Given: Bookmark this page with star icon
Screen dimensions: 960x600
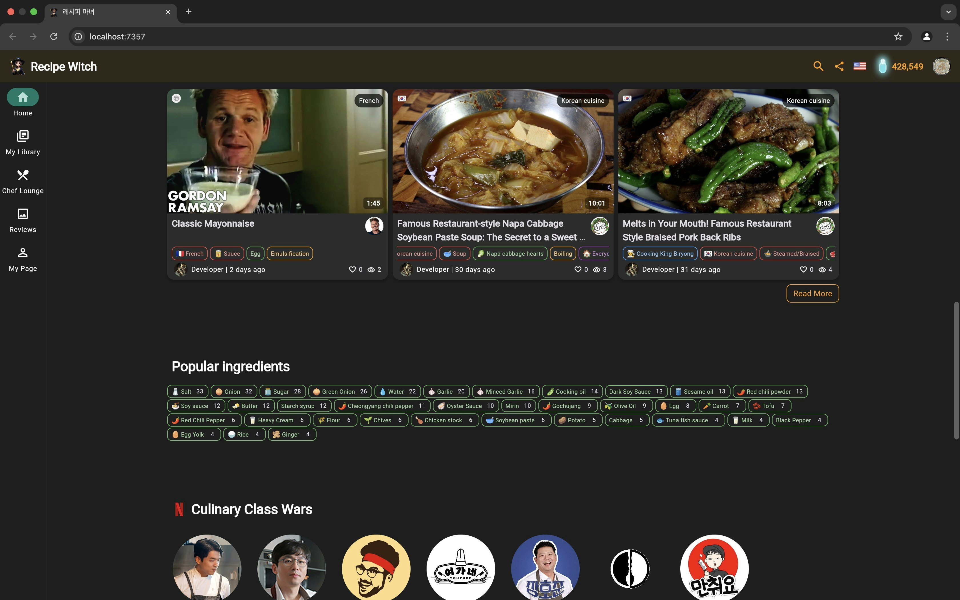Looking at the screenshot, I should click(x=898, y=37).
